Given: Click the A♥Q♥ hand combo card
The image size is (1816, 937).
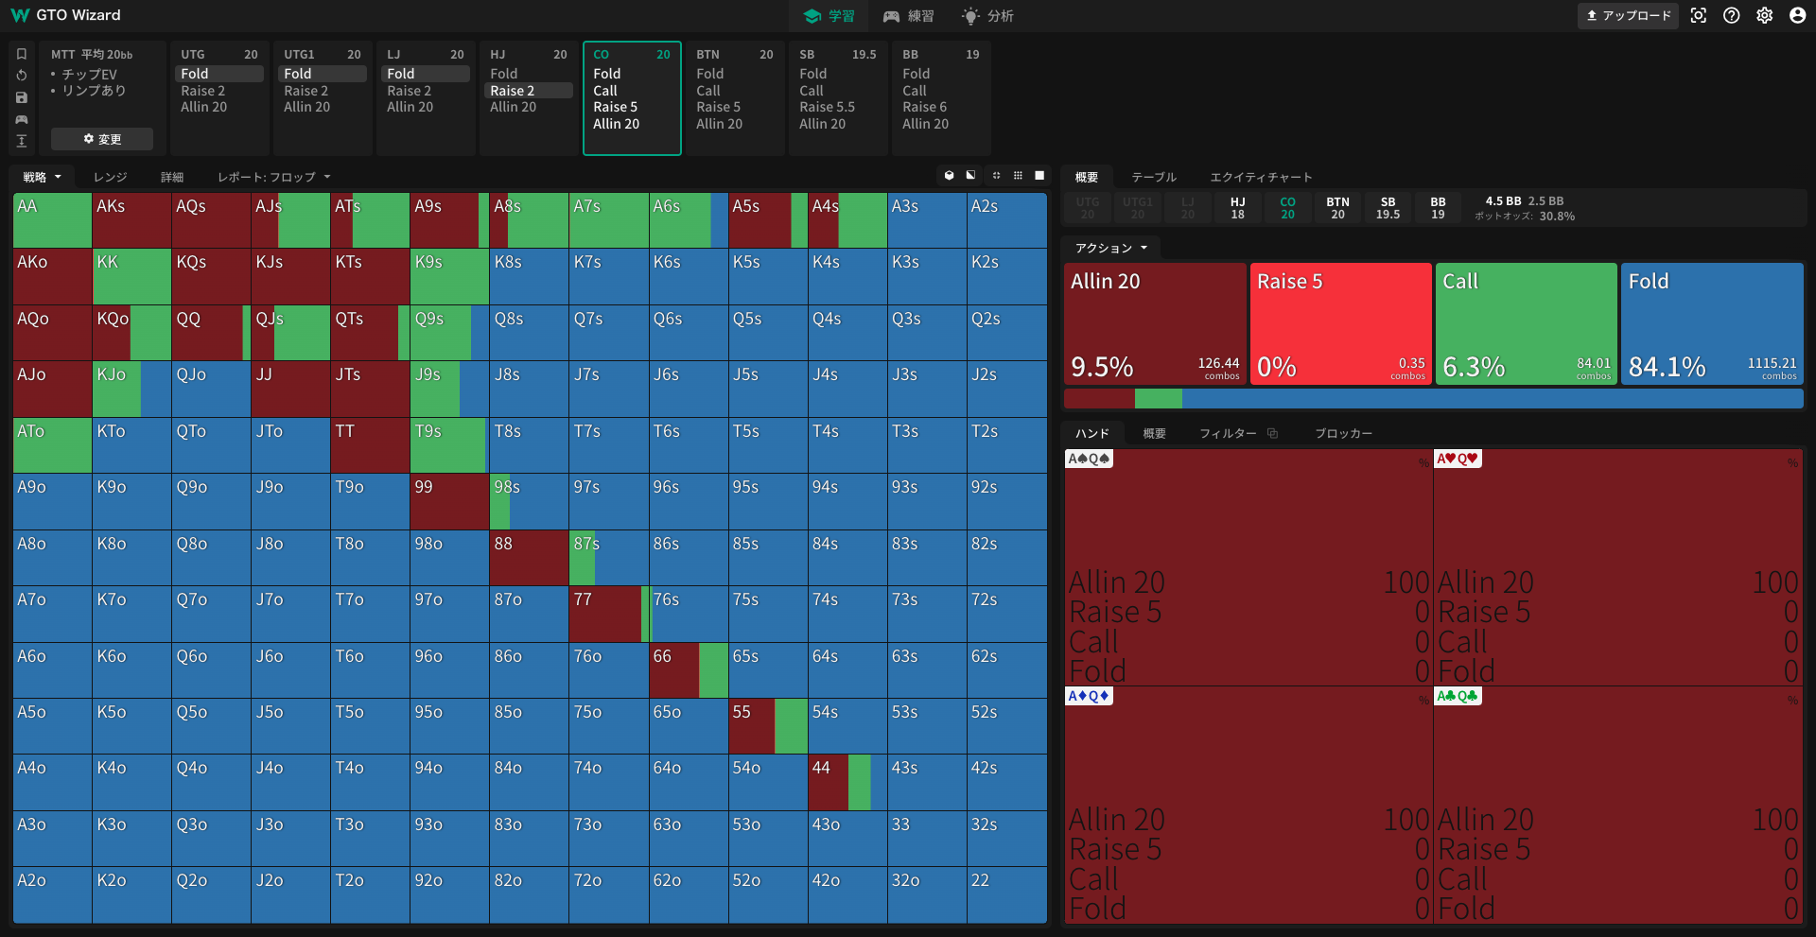Looking at the screenshot, I should click(1618, 567).
